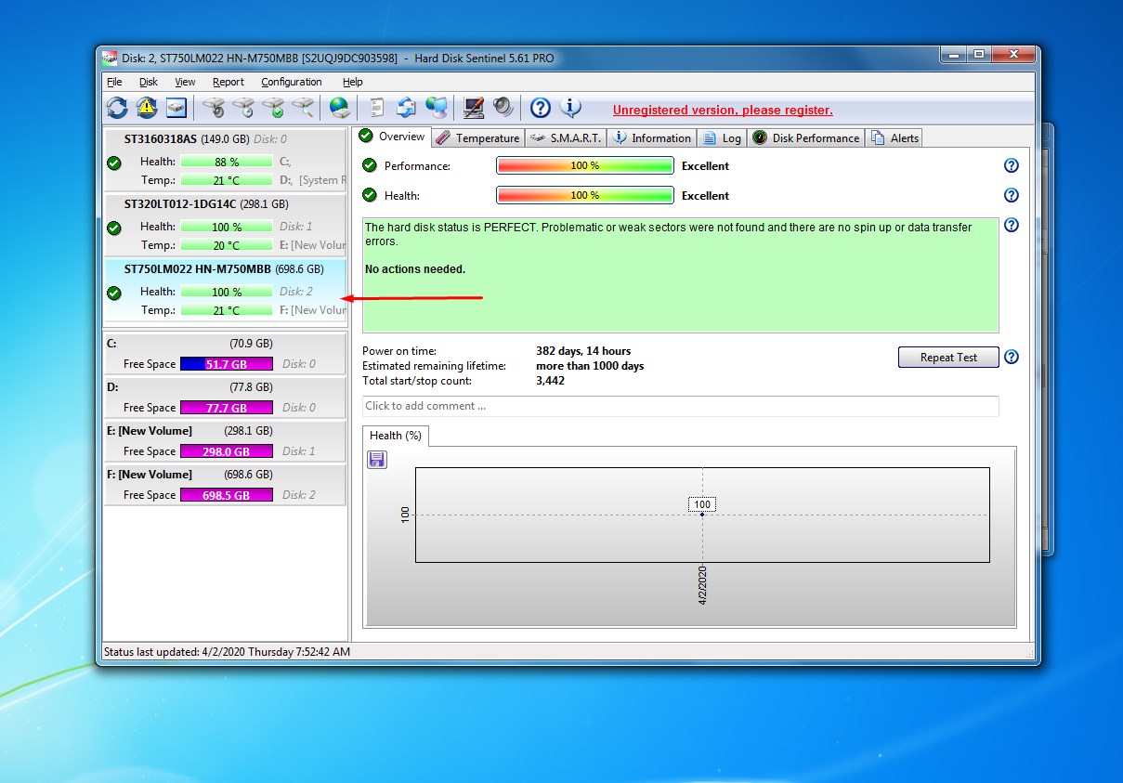Click the help question mark beside Health row
Screen dimensions: 1123x783
[1012, 195]
